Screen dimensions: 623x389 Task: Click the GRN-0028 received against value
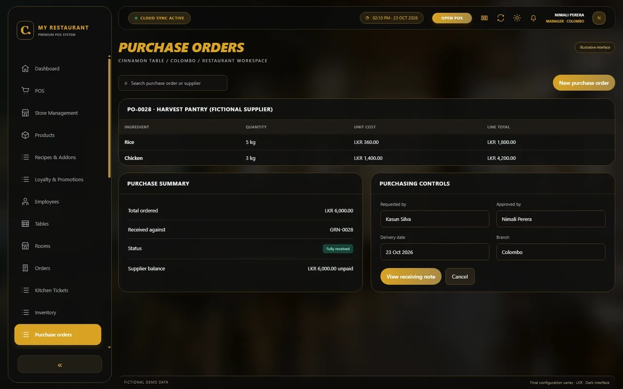point(341,230)
